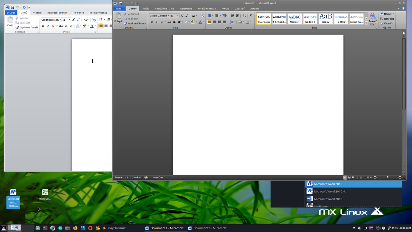Screen dimensions: 412x232
Task: Click Prilepiť paste clipboard icon
Action: pyautogui.click(x=118, y=16)
